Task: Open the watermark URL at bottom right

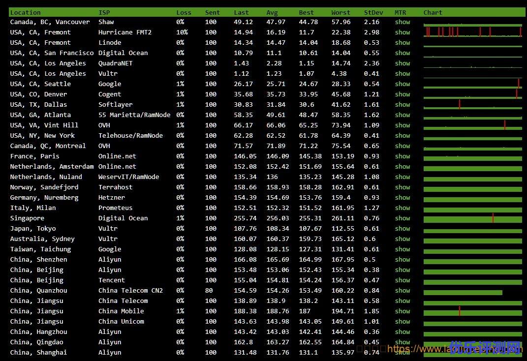Action: (x=453, y=349)
